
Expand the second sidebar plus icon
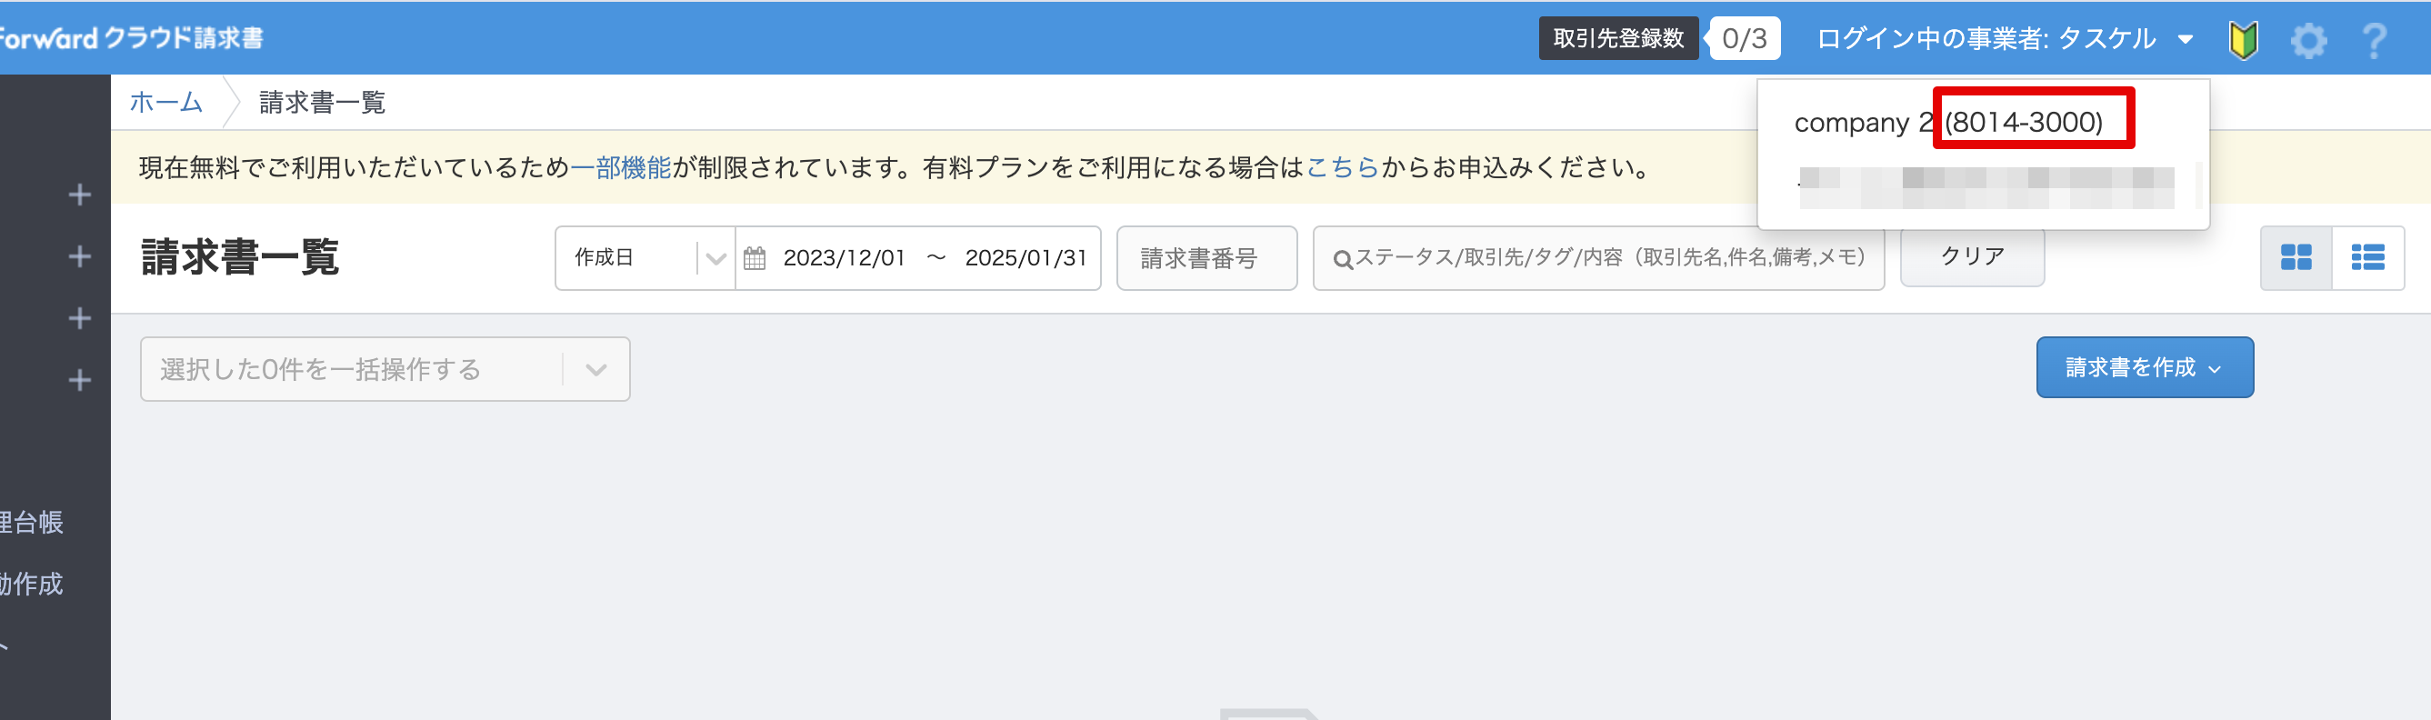coord(80,256)
